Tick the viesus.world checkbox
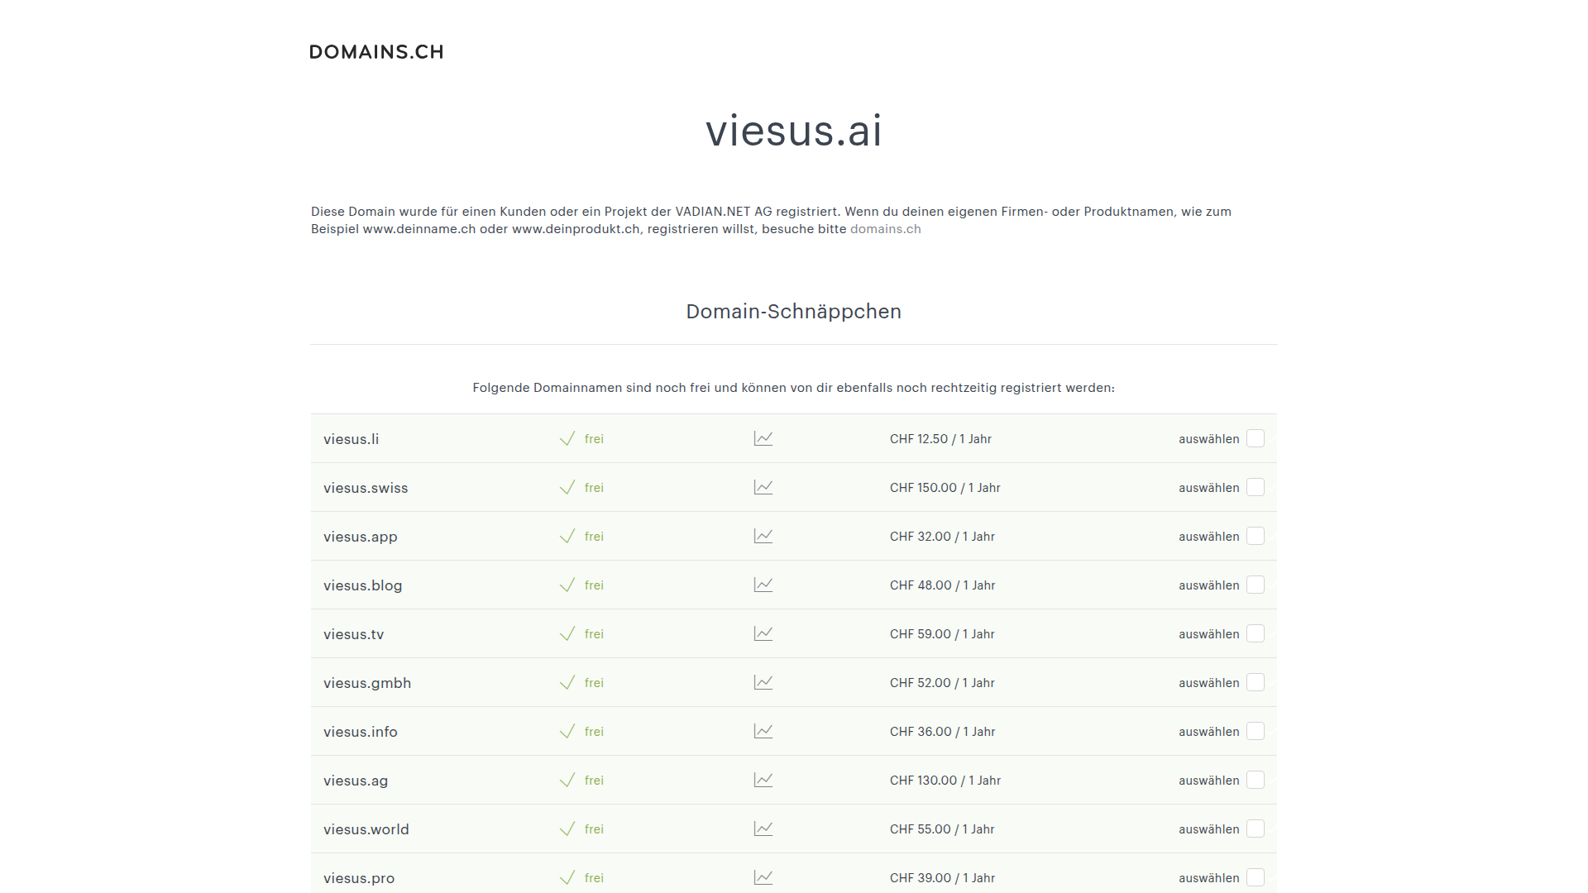This screenshot has width=1588, height=893. pos(1256,829)
